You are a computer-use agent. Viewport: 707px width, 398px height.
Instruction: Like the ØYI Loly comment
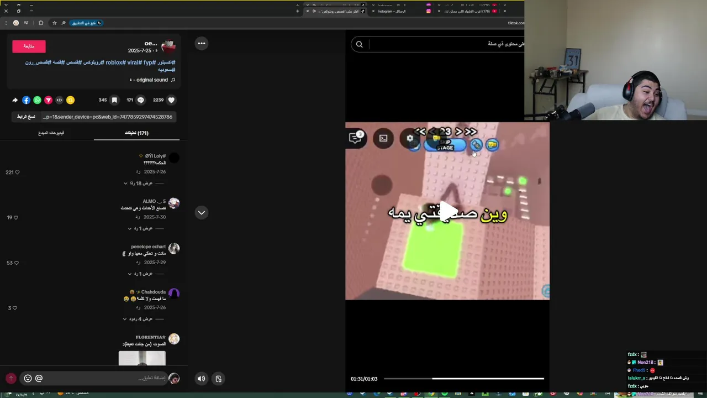click(17, 172)
